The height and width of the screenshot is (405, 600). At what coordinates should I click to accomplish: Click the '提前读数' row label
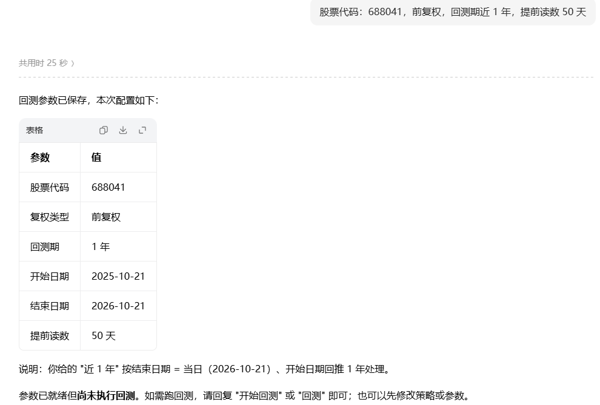[50, 336]
